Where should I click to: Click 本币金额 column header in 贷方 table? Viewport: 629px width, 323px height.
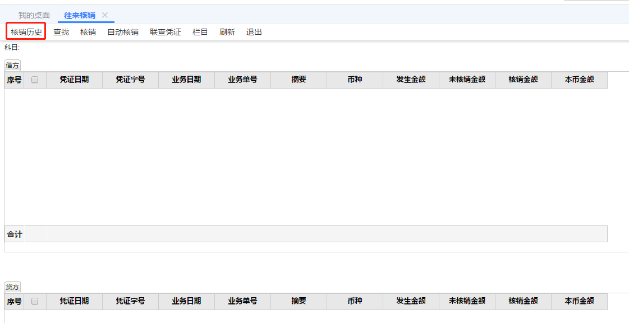tap(579, 301)
